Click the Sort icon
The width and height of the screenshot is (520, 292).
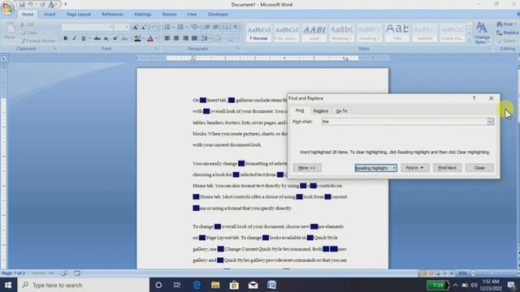(225, 27)
